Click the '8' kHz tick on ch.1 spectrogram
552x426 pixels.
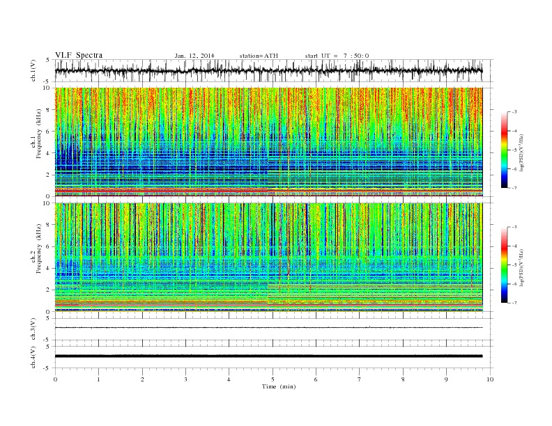pos(49,110)
